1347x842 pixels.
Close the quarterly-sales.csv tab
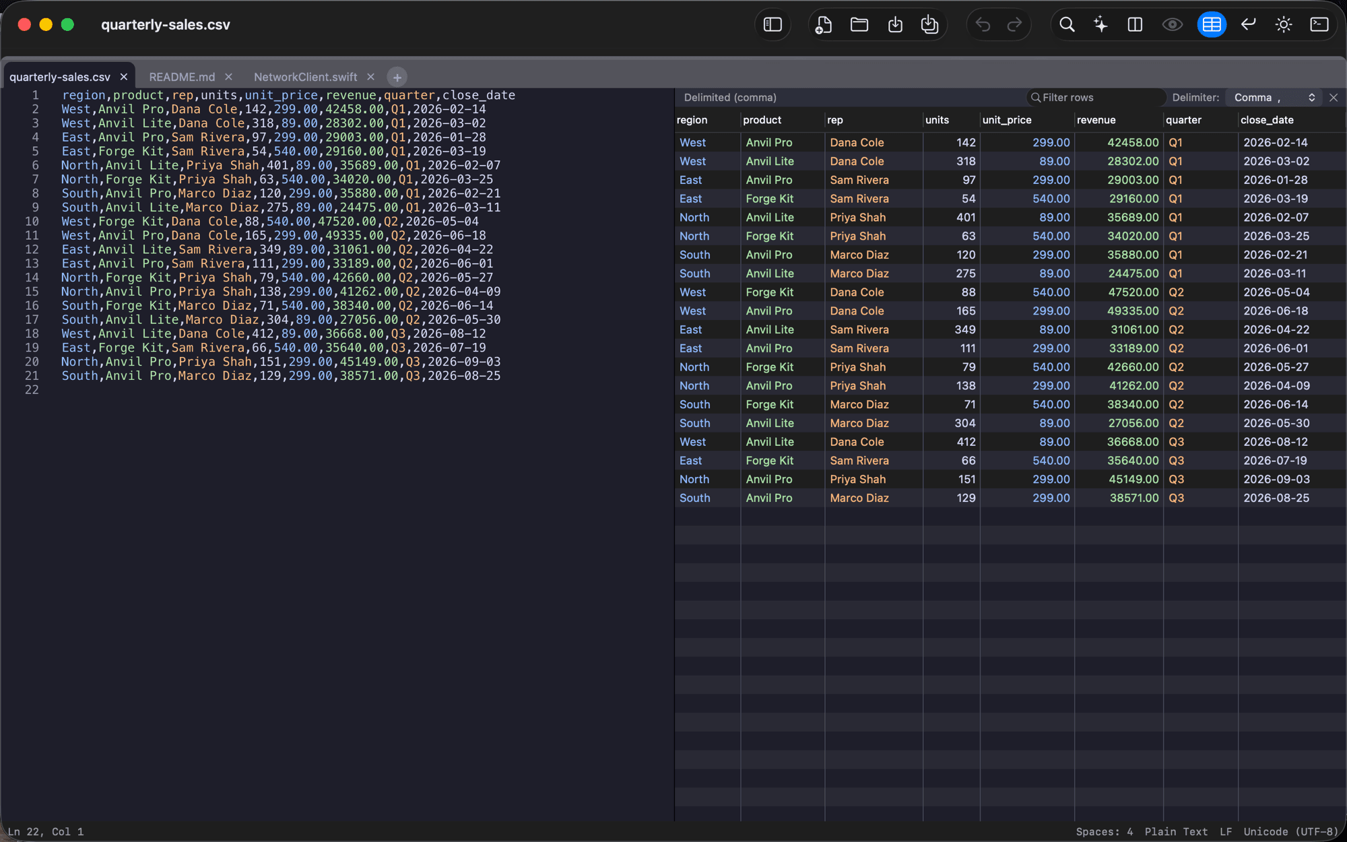pos(123,77)
